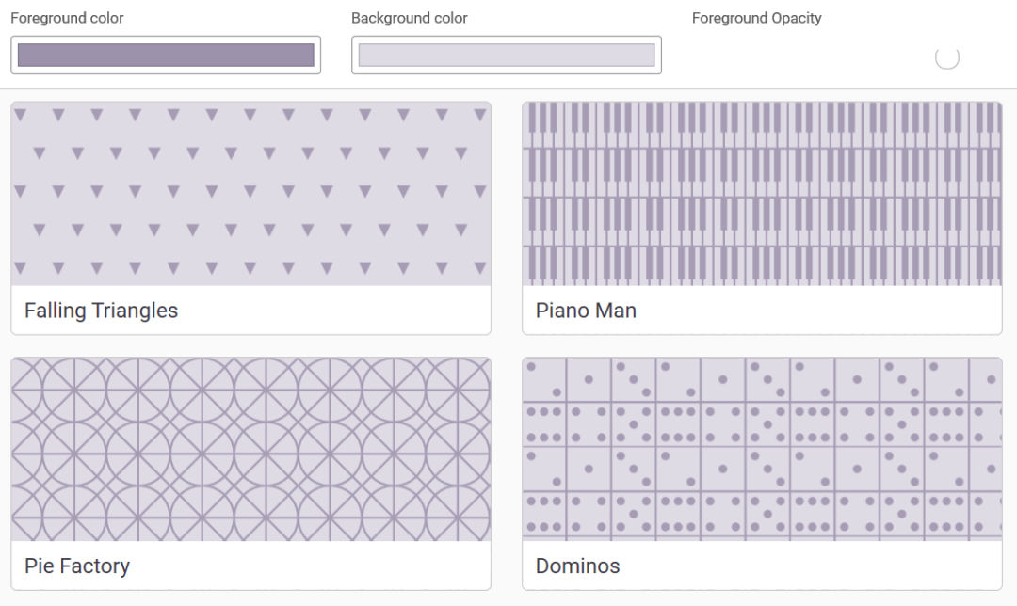Screen dimensions: 1017x606
Task: Click the Foreground Opacity slider handle
Action: click(946, 57)
